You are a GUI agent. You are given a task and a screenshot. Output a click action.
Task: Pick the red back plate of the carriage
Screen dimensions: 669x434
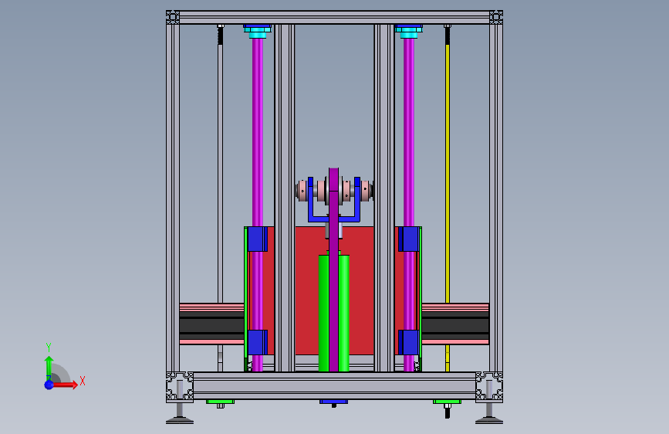(x=307, y=290)
